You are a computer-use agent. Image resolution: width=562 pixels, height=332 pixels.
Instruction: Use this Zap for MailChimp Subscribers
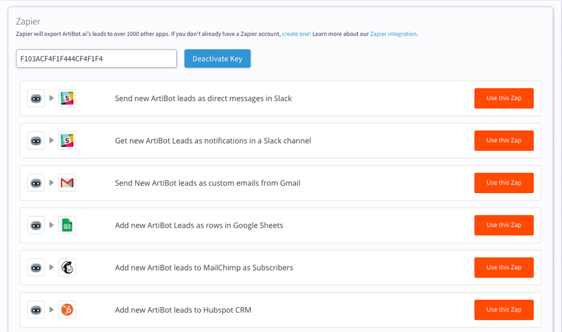(504, 267)
